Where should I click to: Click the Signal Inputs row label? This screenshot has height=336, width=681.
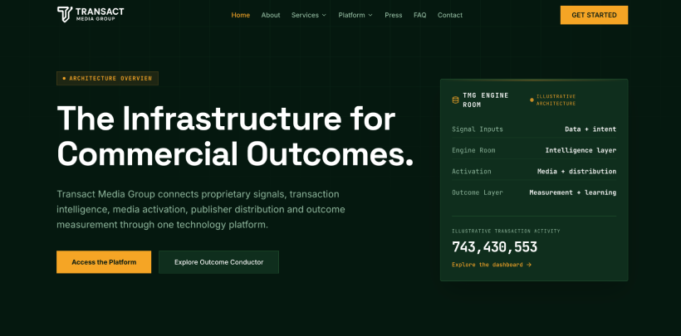(478, 129)
